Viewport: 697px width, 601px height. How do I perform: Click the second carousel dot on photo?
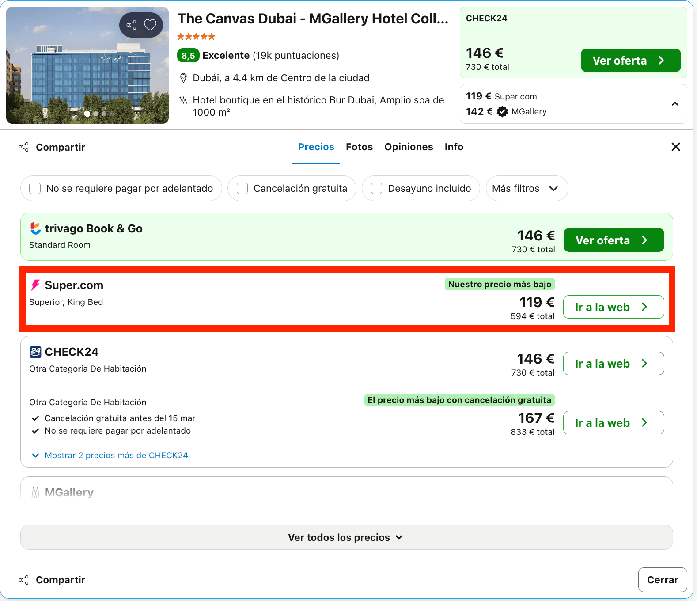(96, 114)
